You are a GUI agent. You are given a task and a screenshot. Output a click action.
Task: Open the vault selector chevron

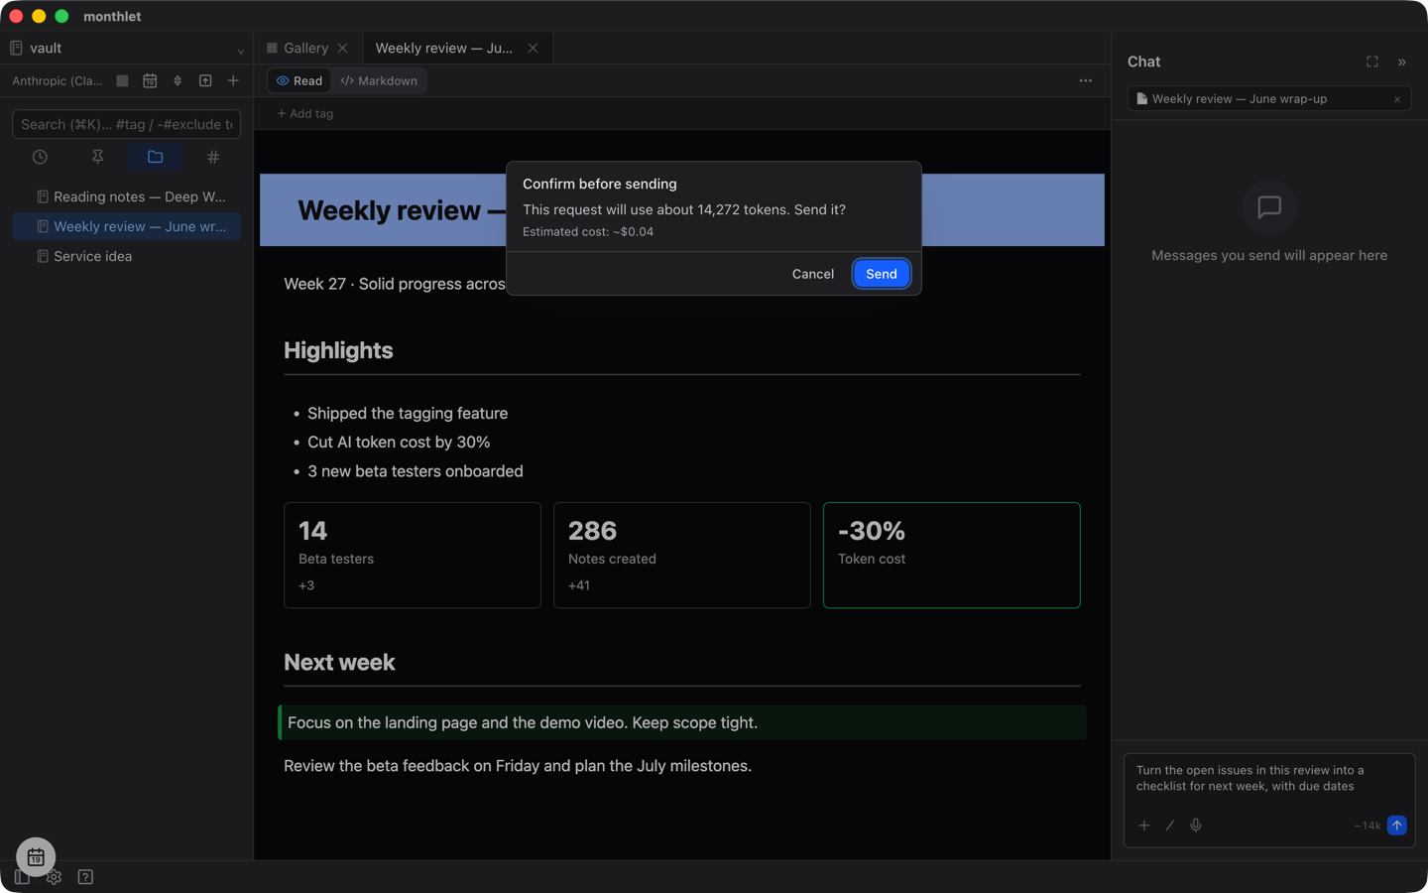[x=240, y=50]
